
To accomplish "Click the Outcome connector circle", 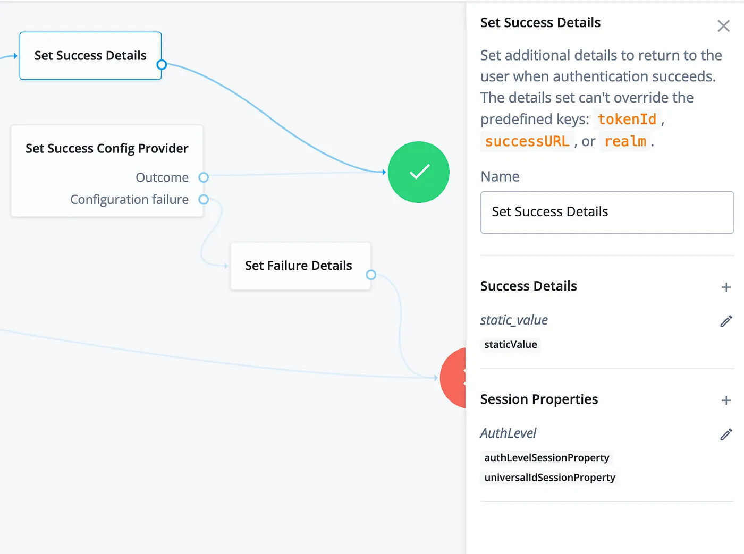I will [x=204, y=177].
